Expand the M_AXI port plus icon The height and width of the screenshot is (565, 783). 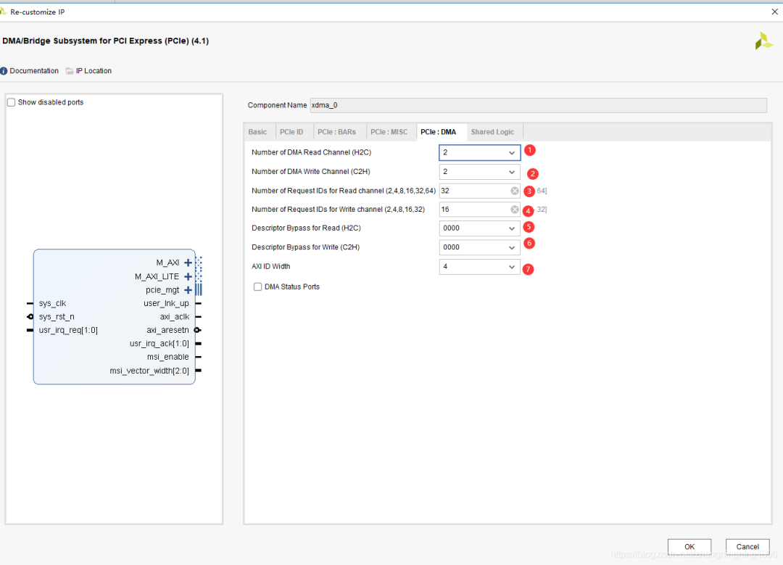point(188,263)
